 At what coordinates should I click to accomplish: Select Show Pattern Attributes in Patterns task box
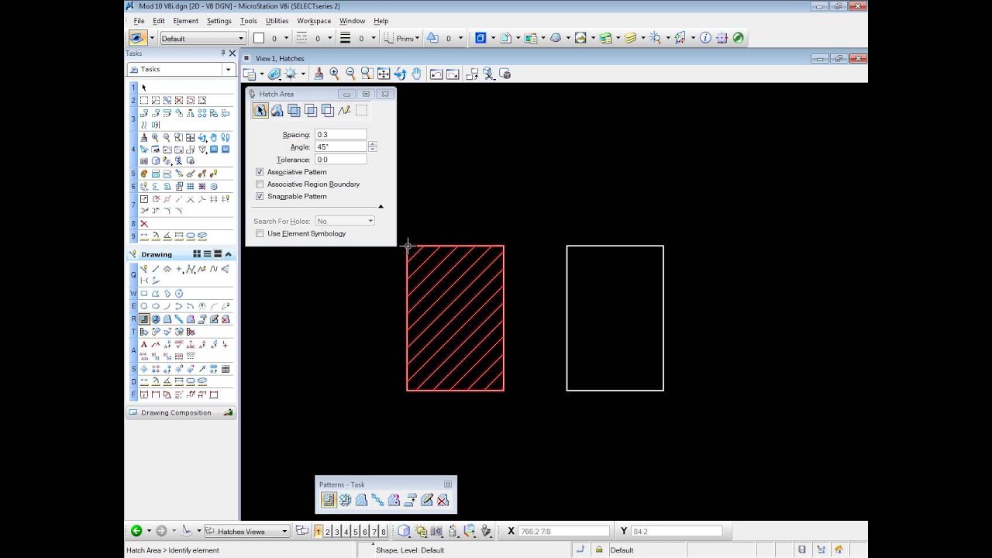(x=394, y=501)
